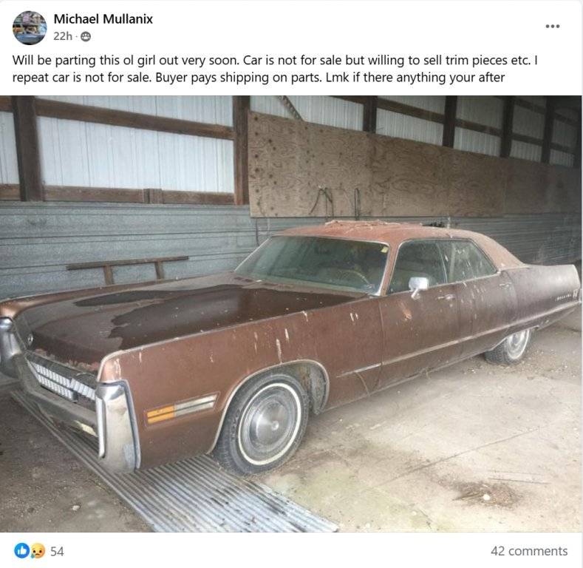Click the 22h post timestamp
The image size is (583, 568).
62,36
